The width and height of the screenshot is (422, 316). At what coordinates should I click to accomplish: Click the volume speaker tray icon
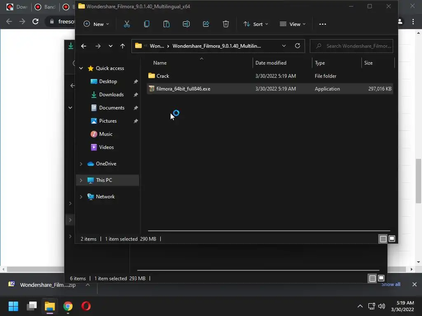pos(382,306)
